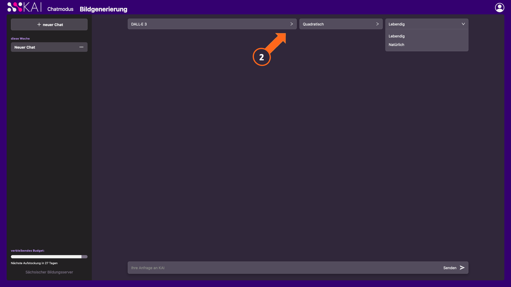
Task: Open the Neuer Chat options ellipsis
Action: (81, 47)
